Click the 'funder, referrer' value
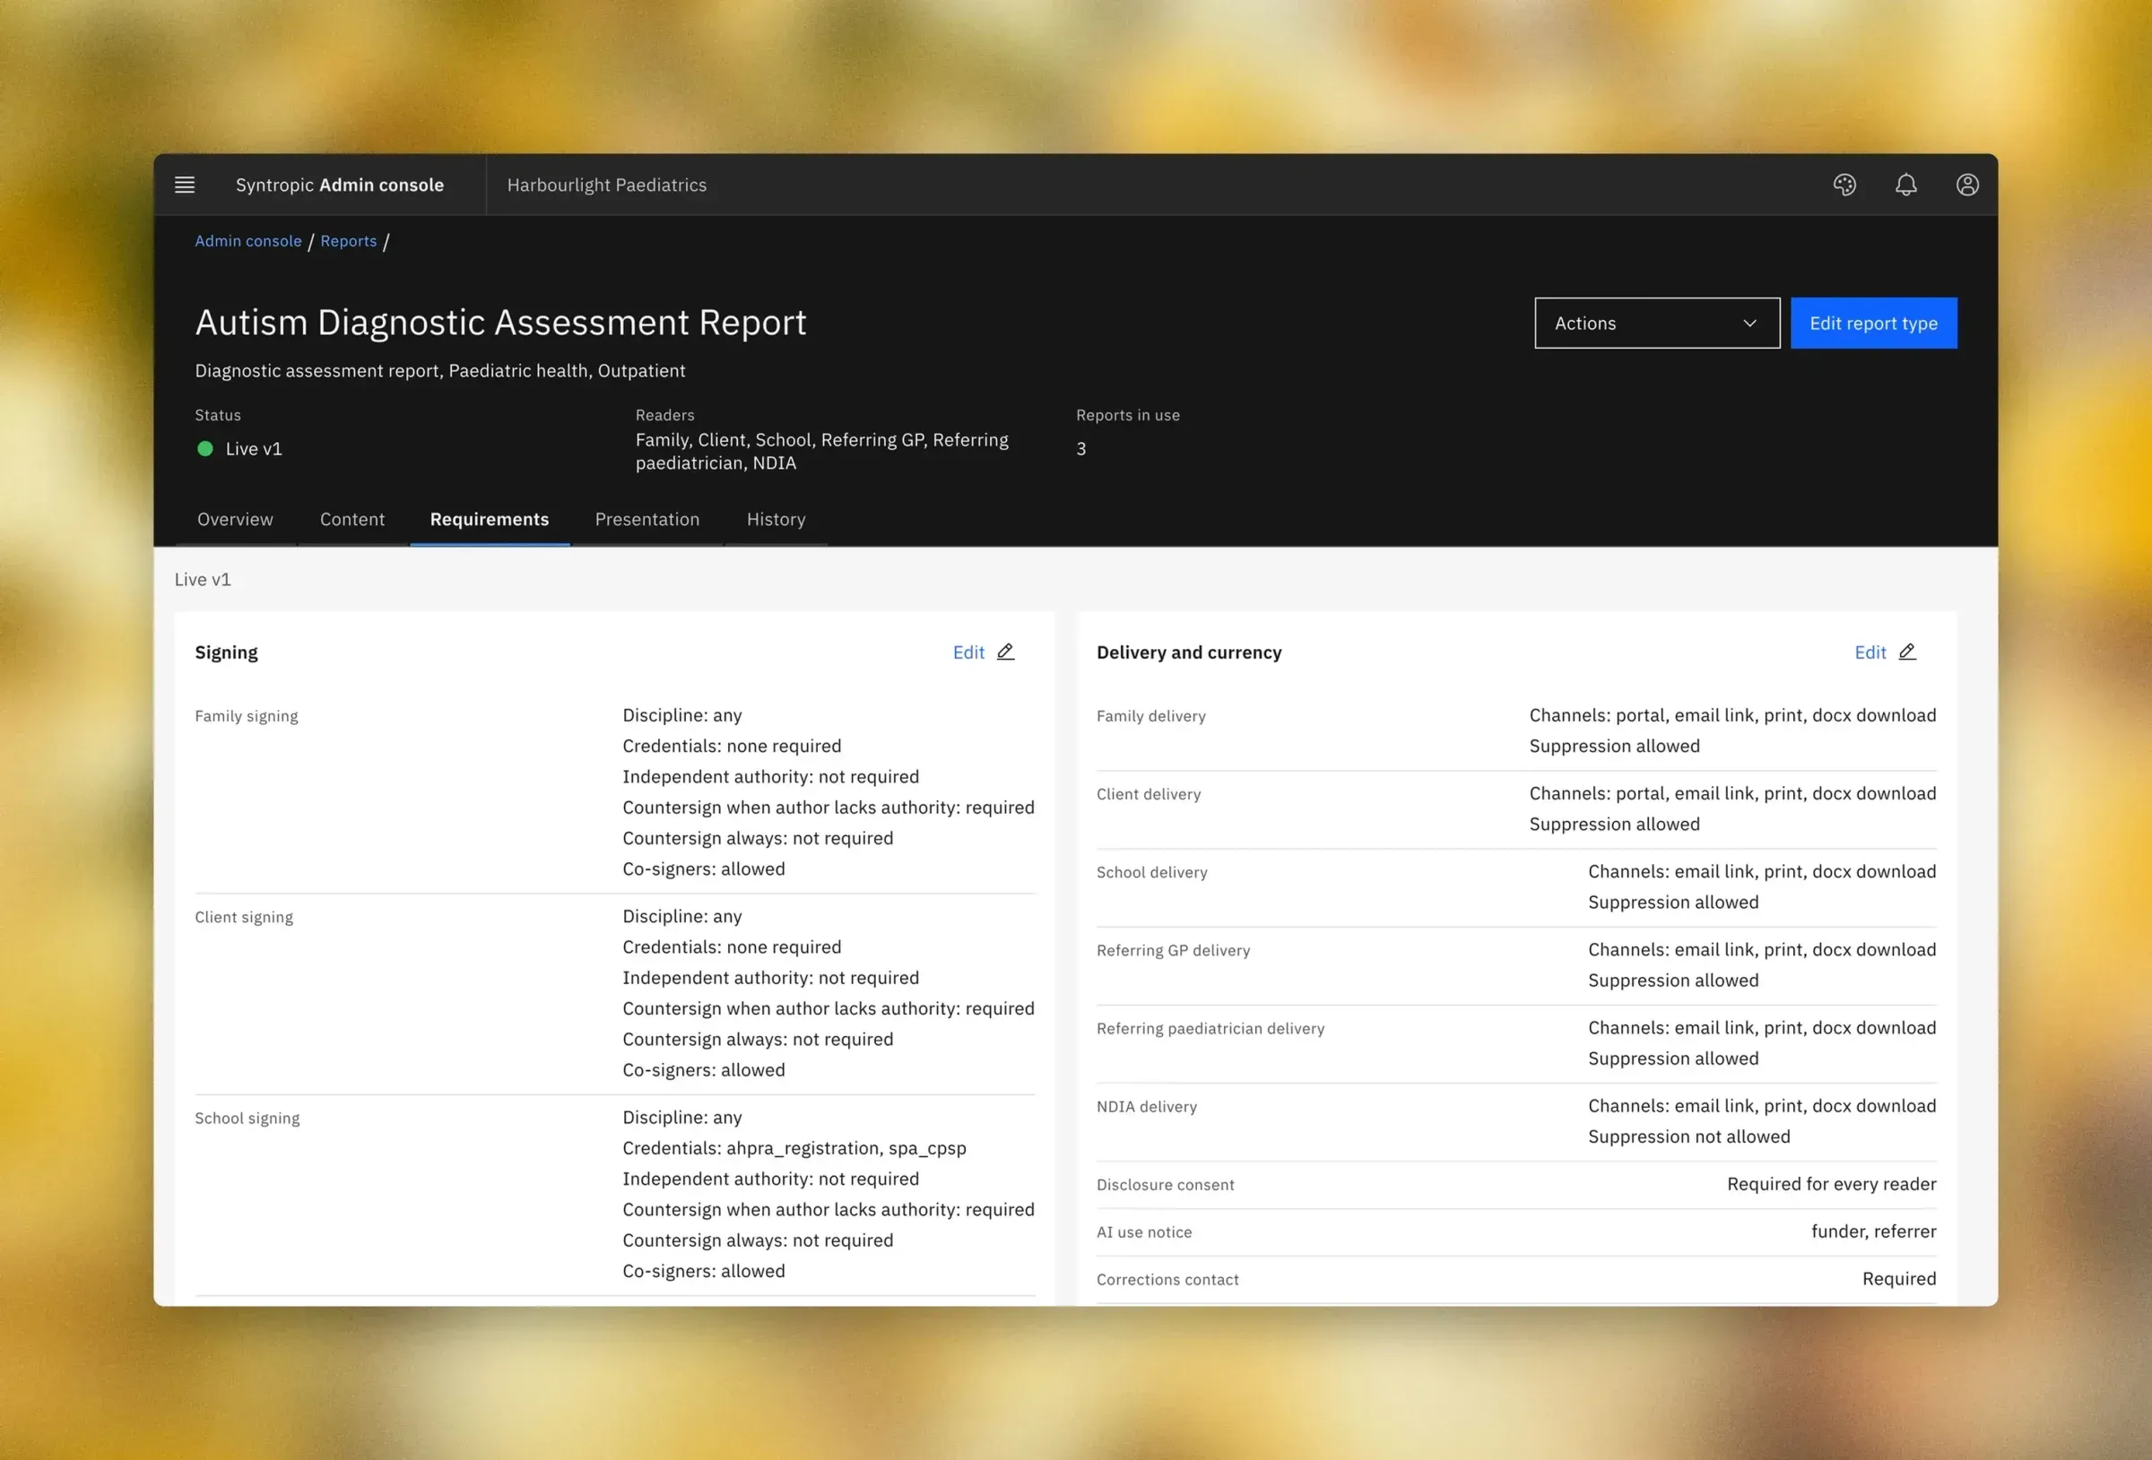Viewport: 2152px width, 1460px height. coord(1873,1231)
